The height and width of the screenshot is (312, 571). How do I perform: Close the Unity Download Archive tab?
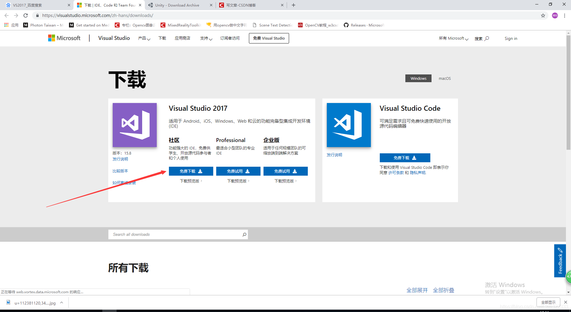211,5
